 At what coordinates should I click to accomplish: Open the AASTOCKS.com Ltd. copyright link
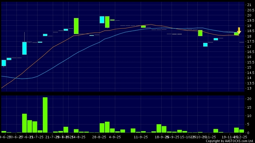point(231,141)
